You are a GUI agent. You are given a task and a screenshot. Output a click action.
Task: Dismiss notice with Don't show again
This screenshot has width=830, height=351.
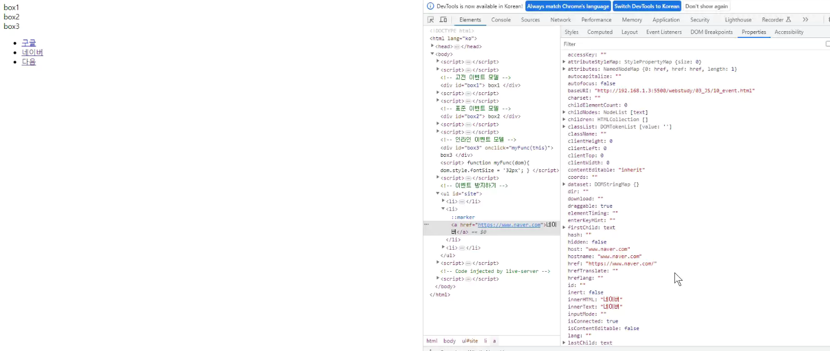click(706, 6)
